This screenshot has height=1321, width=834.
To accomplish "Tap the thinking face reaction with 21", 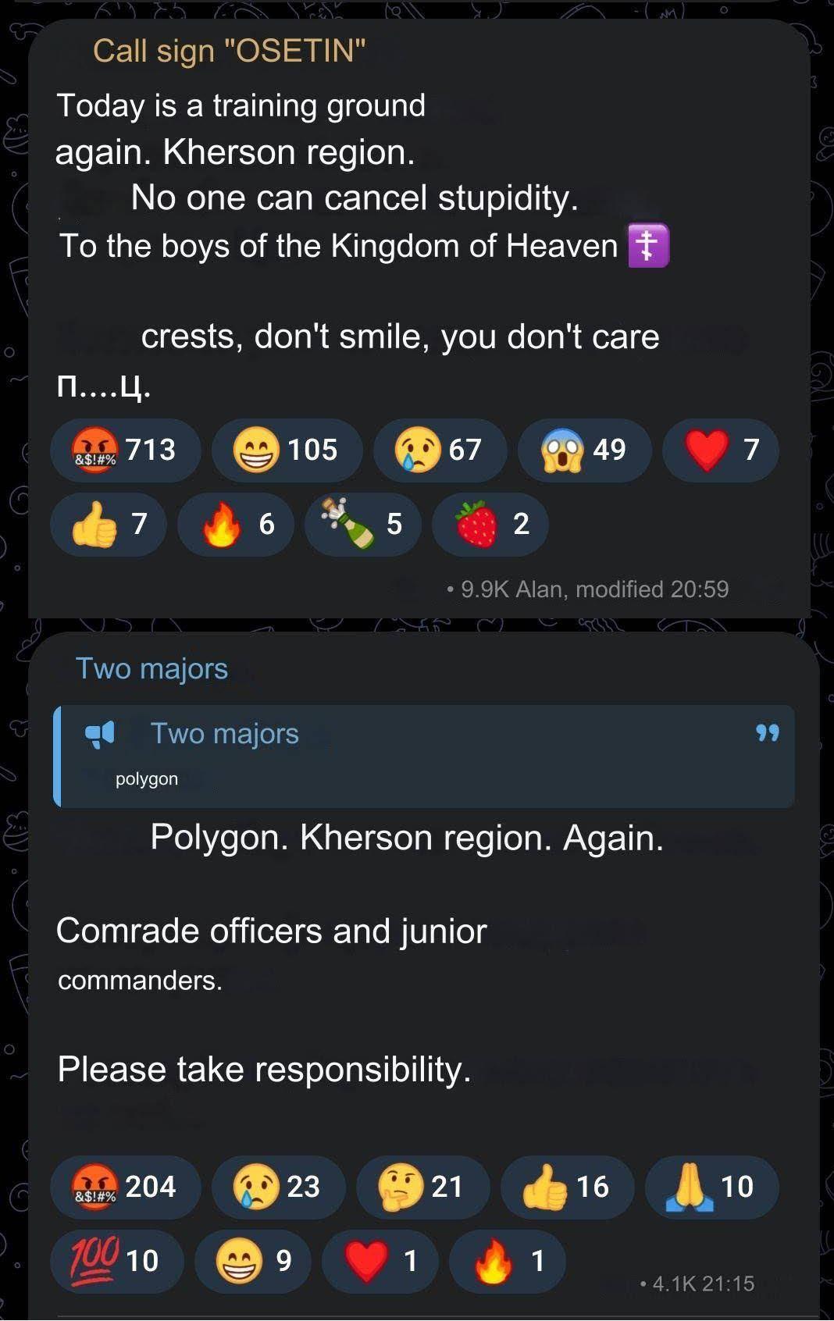I will coord(422,1187).
